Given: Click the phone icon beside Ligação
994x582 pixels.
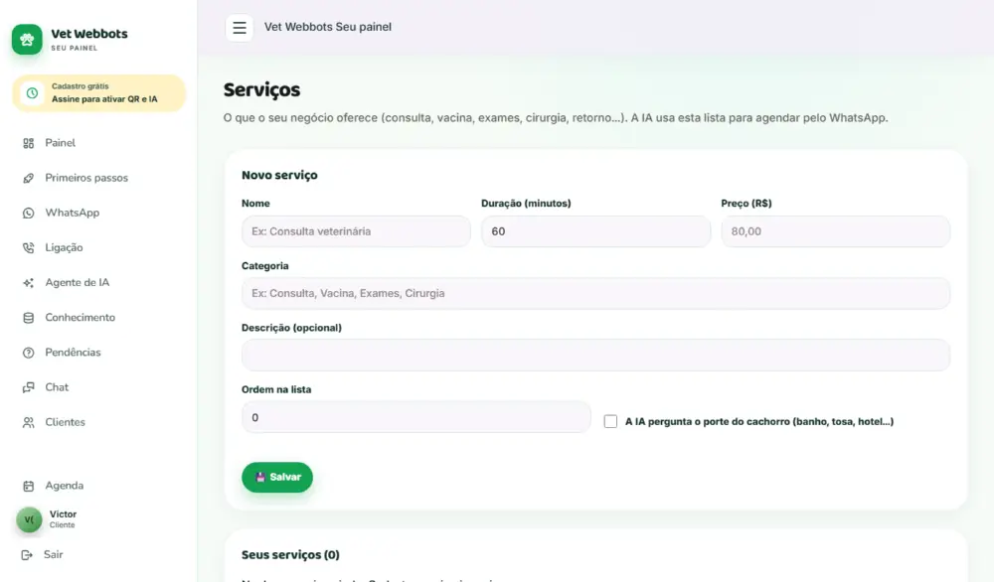Looking at the screenshot, I should pos(29,247).
